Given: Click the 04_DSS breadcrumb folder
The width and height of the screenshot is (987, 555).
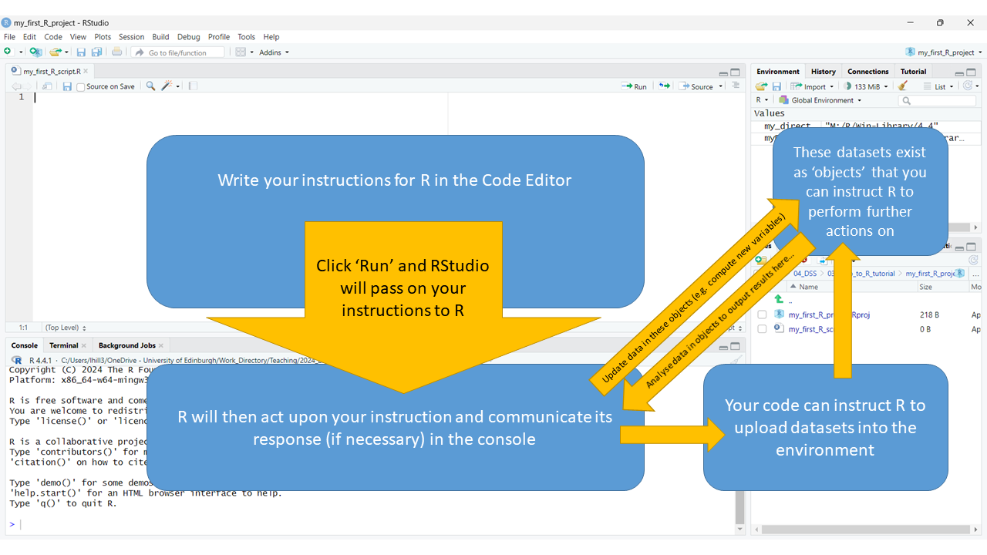Looking at the screenshot, I should coord(804,274).
